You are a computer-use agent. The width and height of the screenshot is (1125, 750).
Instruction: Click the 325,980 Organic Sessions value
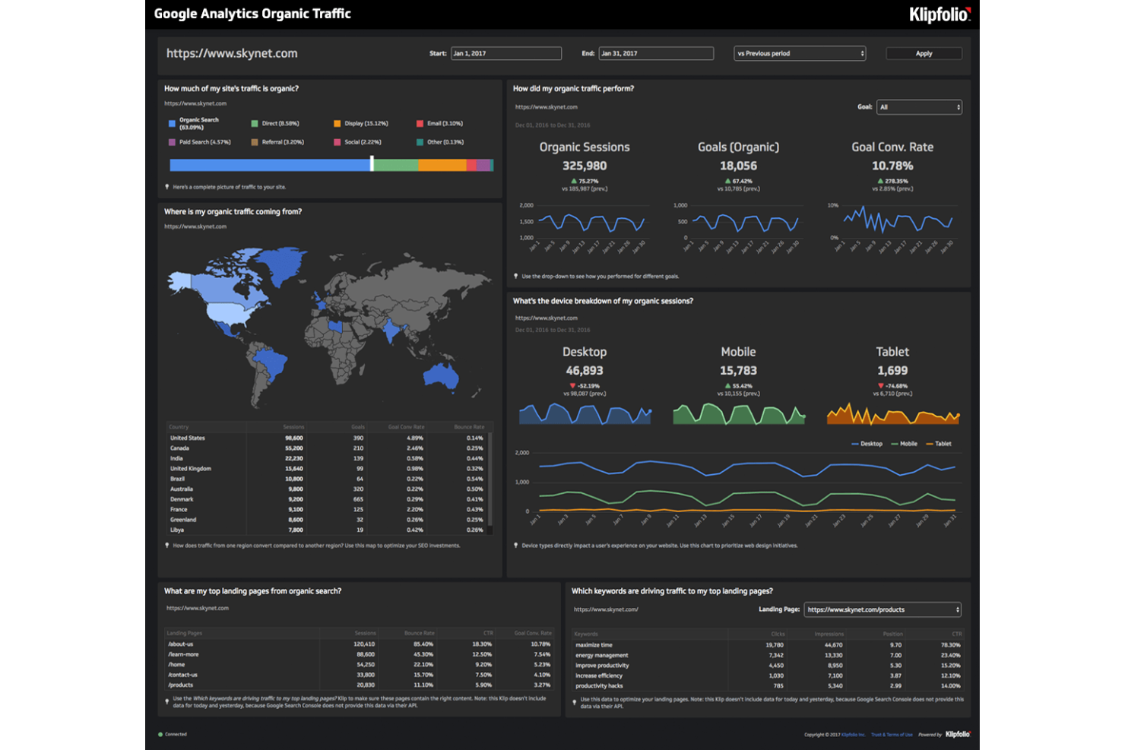(585, 166)
